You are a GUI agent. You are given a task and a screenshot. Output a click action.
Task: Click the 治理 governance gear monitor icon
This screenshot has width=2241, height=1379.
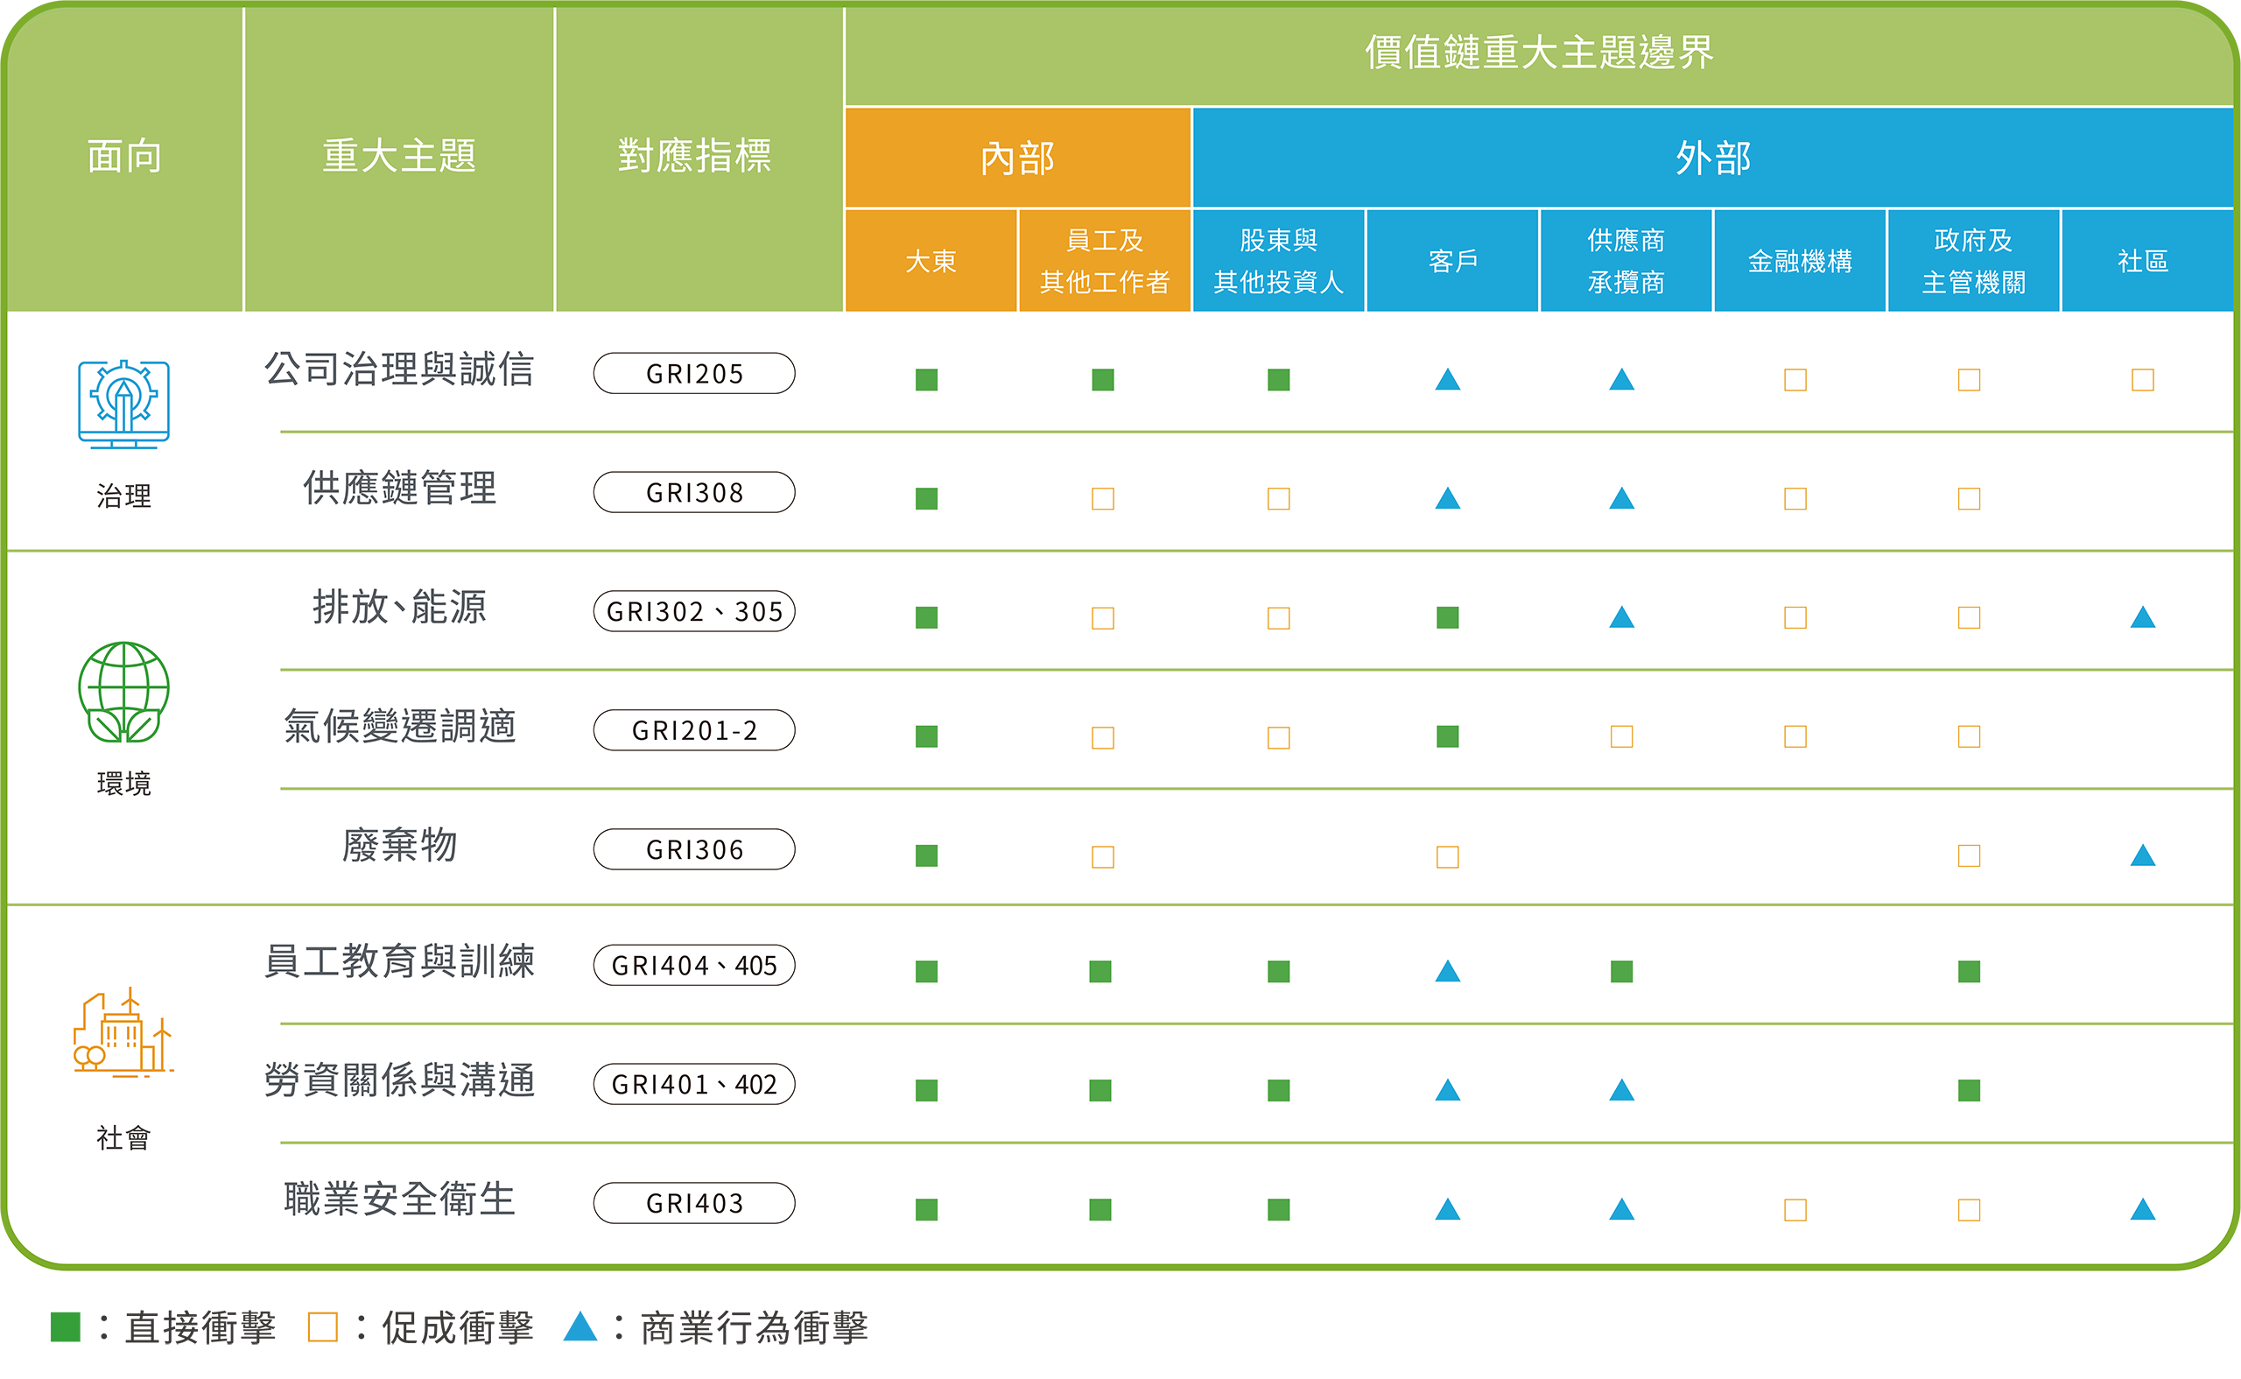(x=124, y=404)
